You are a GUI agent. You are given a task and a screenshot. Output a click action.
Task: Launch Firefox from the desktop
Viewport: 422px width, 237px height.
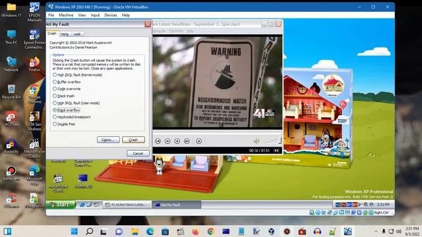click(x=34, y=65)
